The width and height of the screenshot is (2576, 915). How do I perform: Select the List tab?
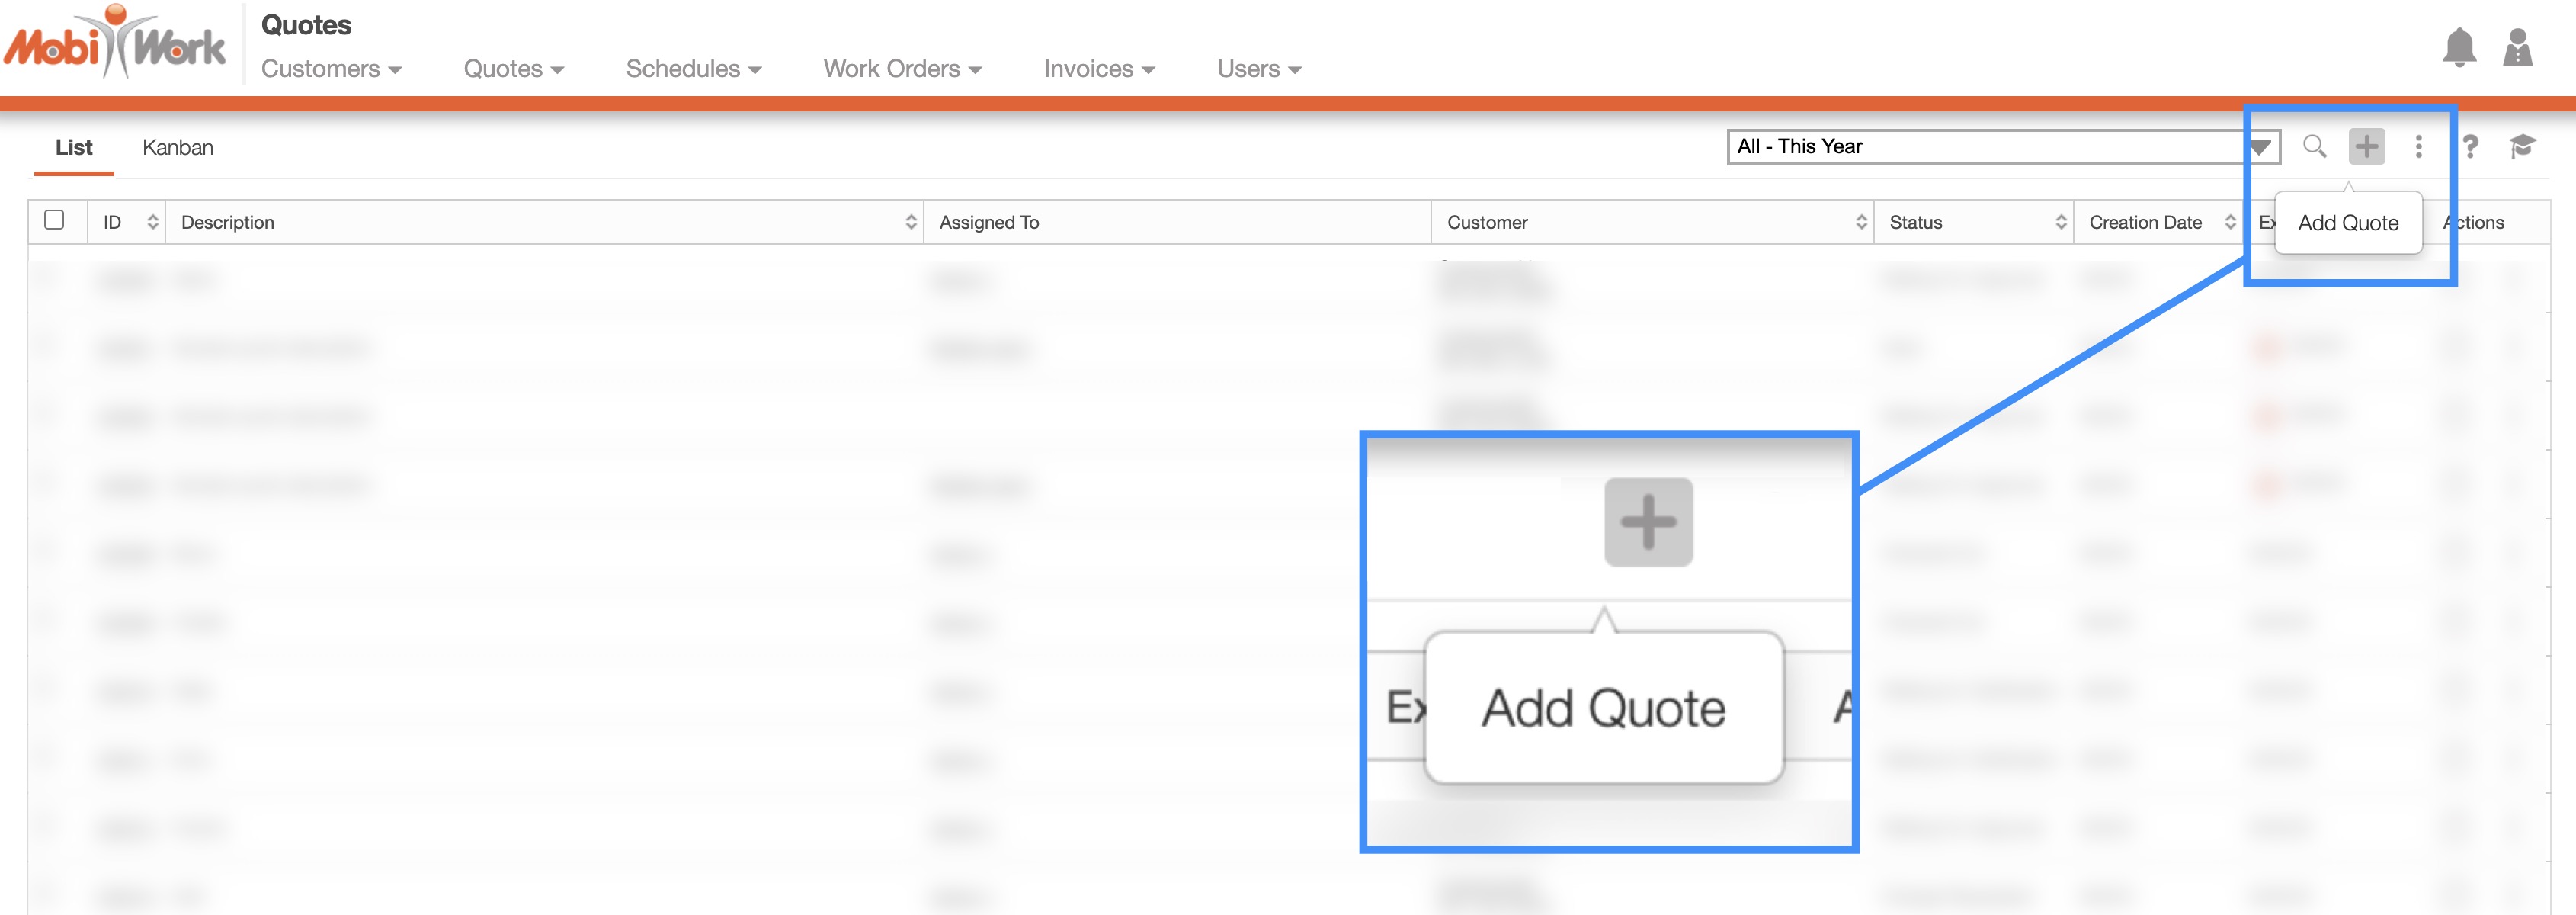[74, 148]
